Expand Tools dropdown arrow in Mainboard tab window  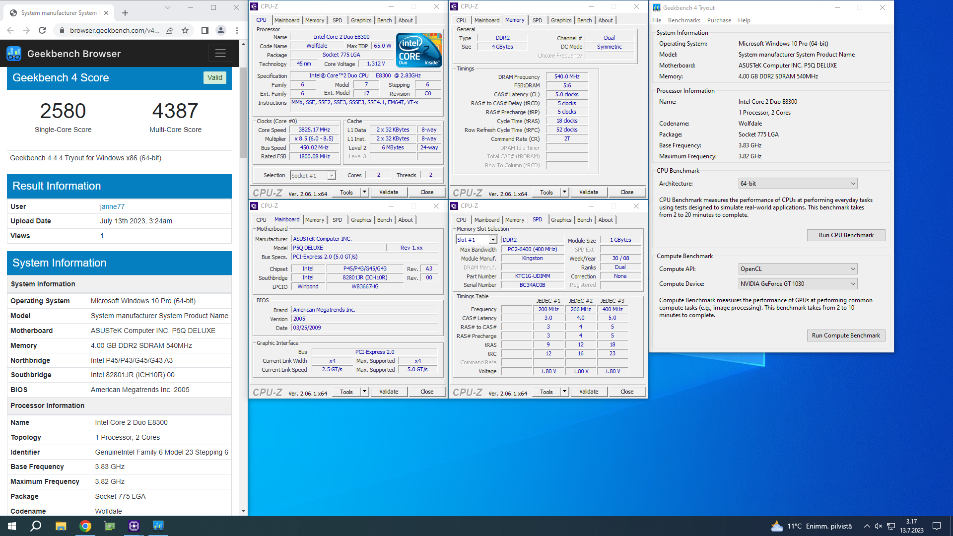click(364, 392)
